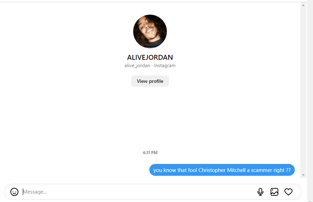Add a photo using the image icon

click(274, 192)
